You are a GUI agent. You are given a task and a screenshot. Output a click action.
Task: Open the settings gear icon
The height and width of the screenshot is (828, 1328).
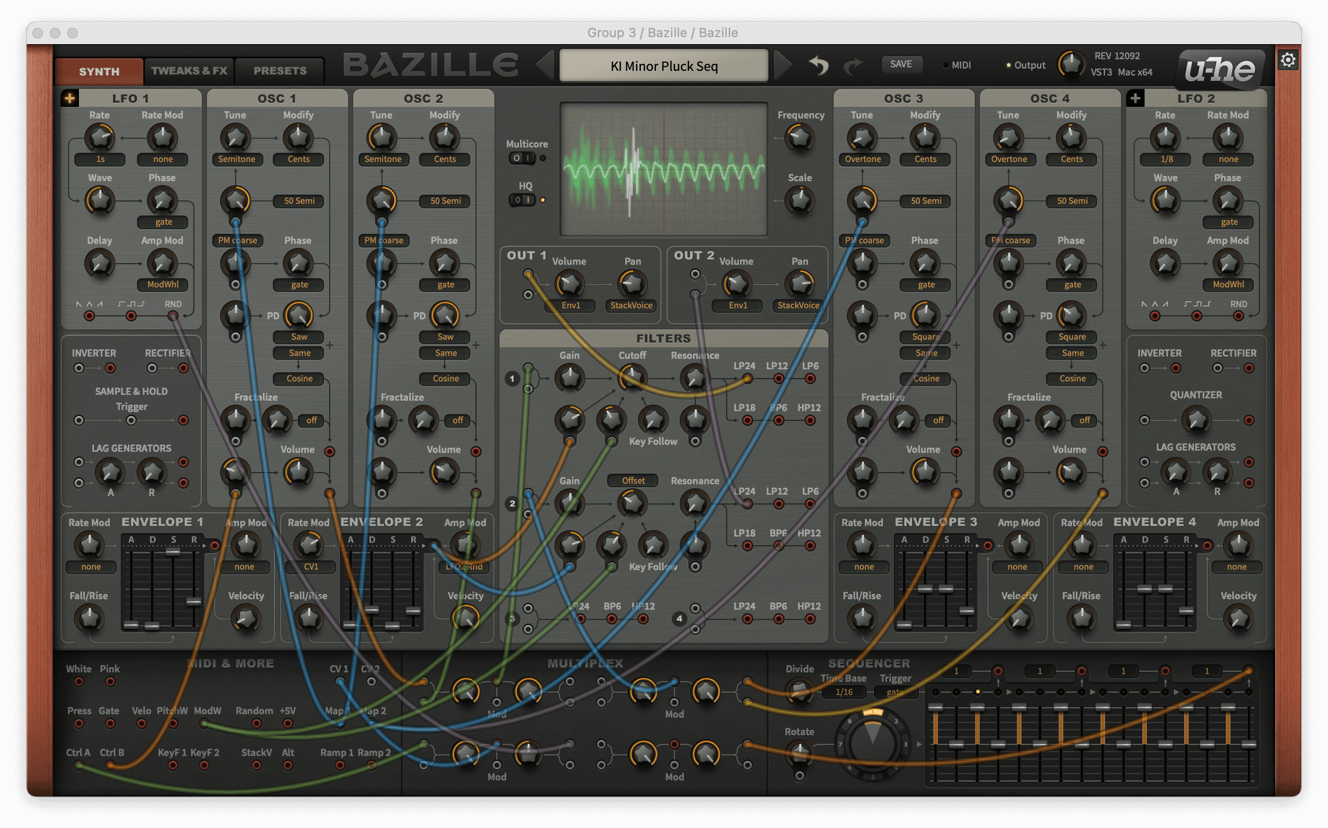point(1288,60)
